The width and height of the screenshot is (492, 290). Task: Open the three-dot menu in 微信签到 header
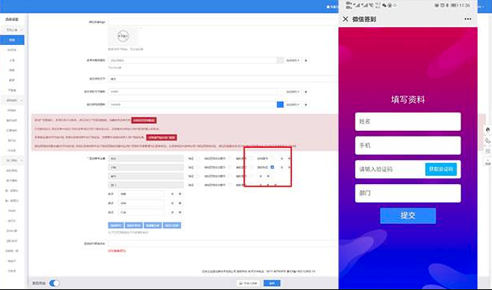[x=468, y=19]
